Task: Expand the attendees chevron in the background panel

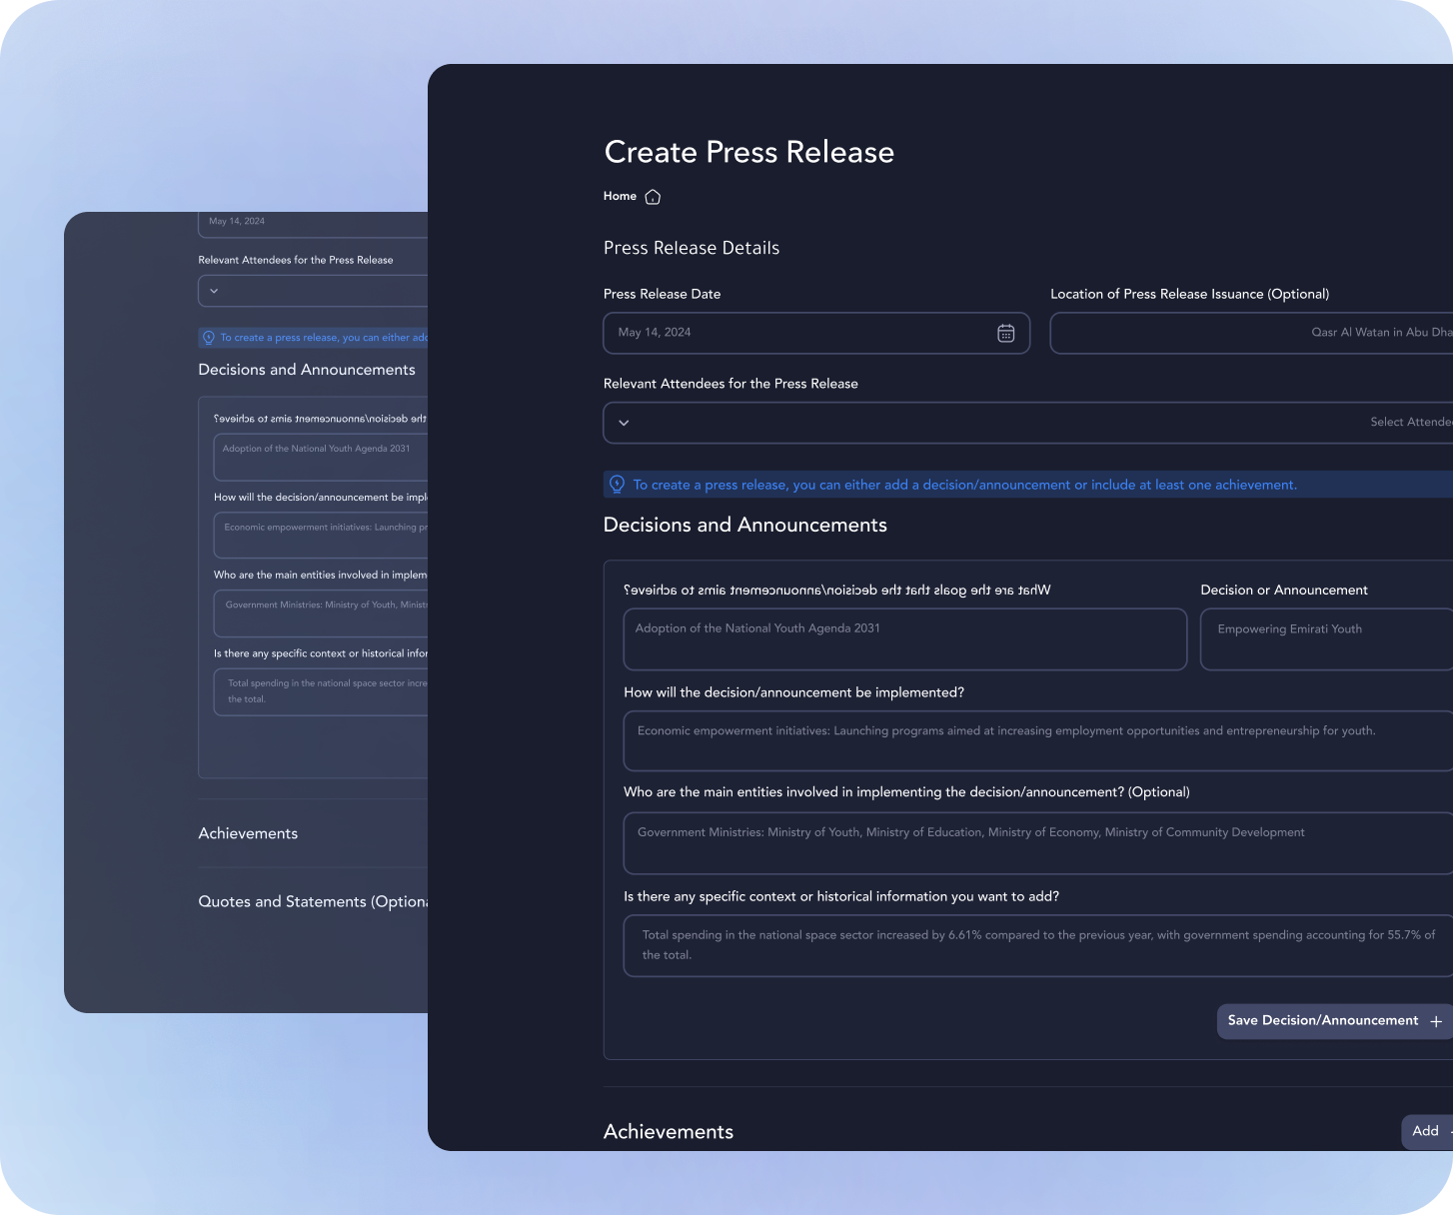Action: coord(214,291)
